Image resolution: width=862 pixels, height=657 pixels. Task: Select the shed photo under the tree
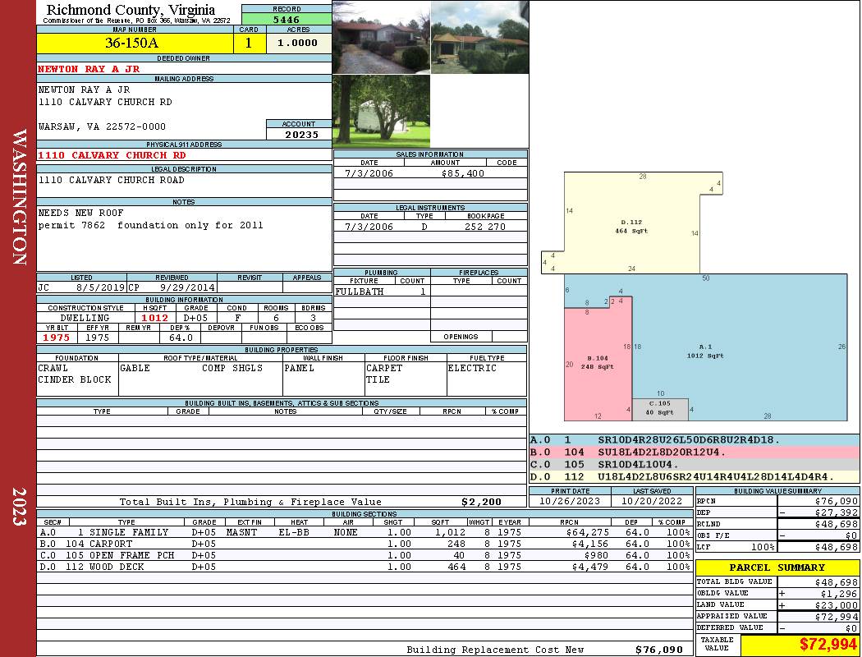click(x=382, y=111)
